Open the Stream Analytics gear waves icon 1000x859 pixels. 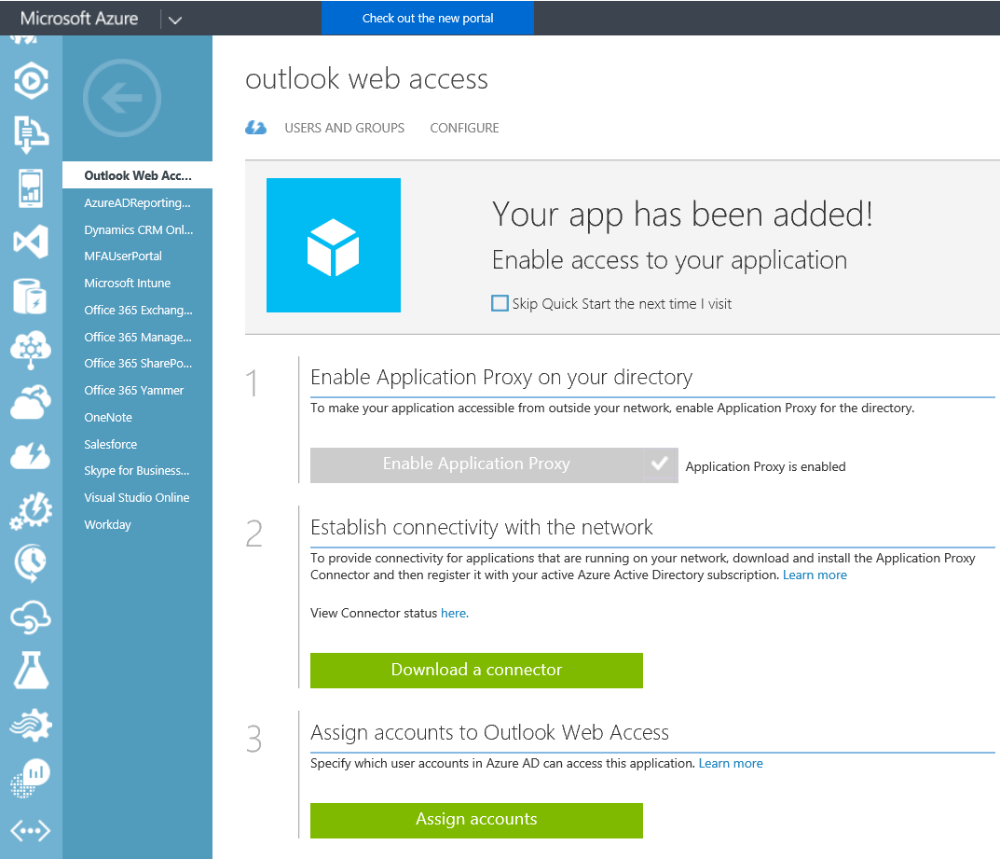tap(31, 725)
